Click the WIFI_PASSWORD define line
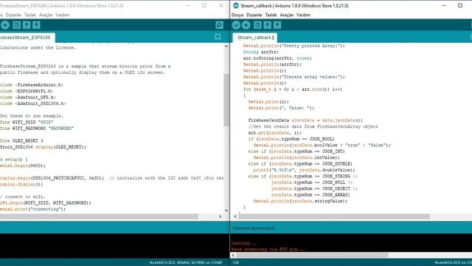Viewport: 472px width, 266px height. click(x=37, y=129)
